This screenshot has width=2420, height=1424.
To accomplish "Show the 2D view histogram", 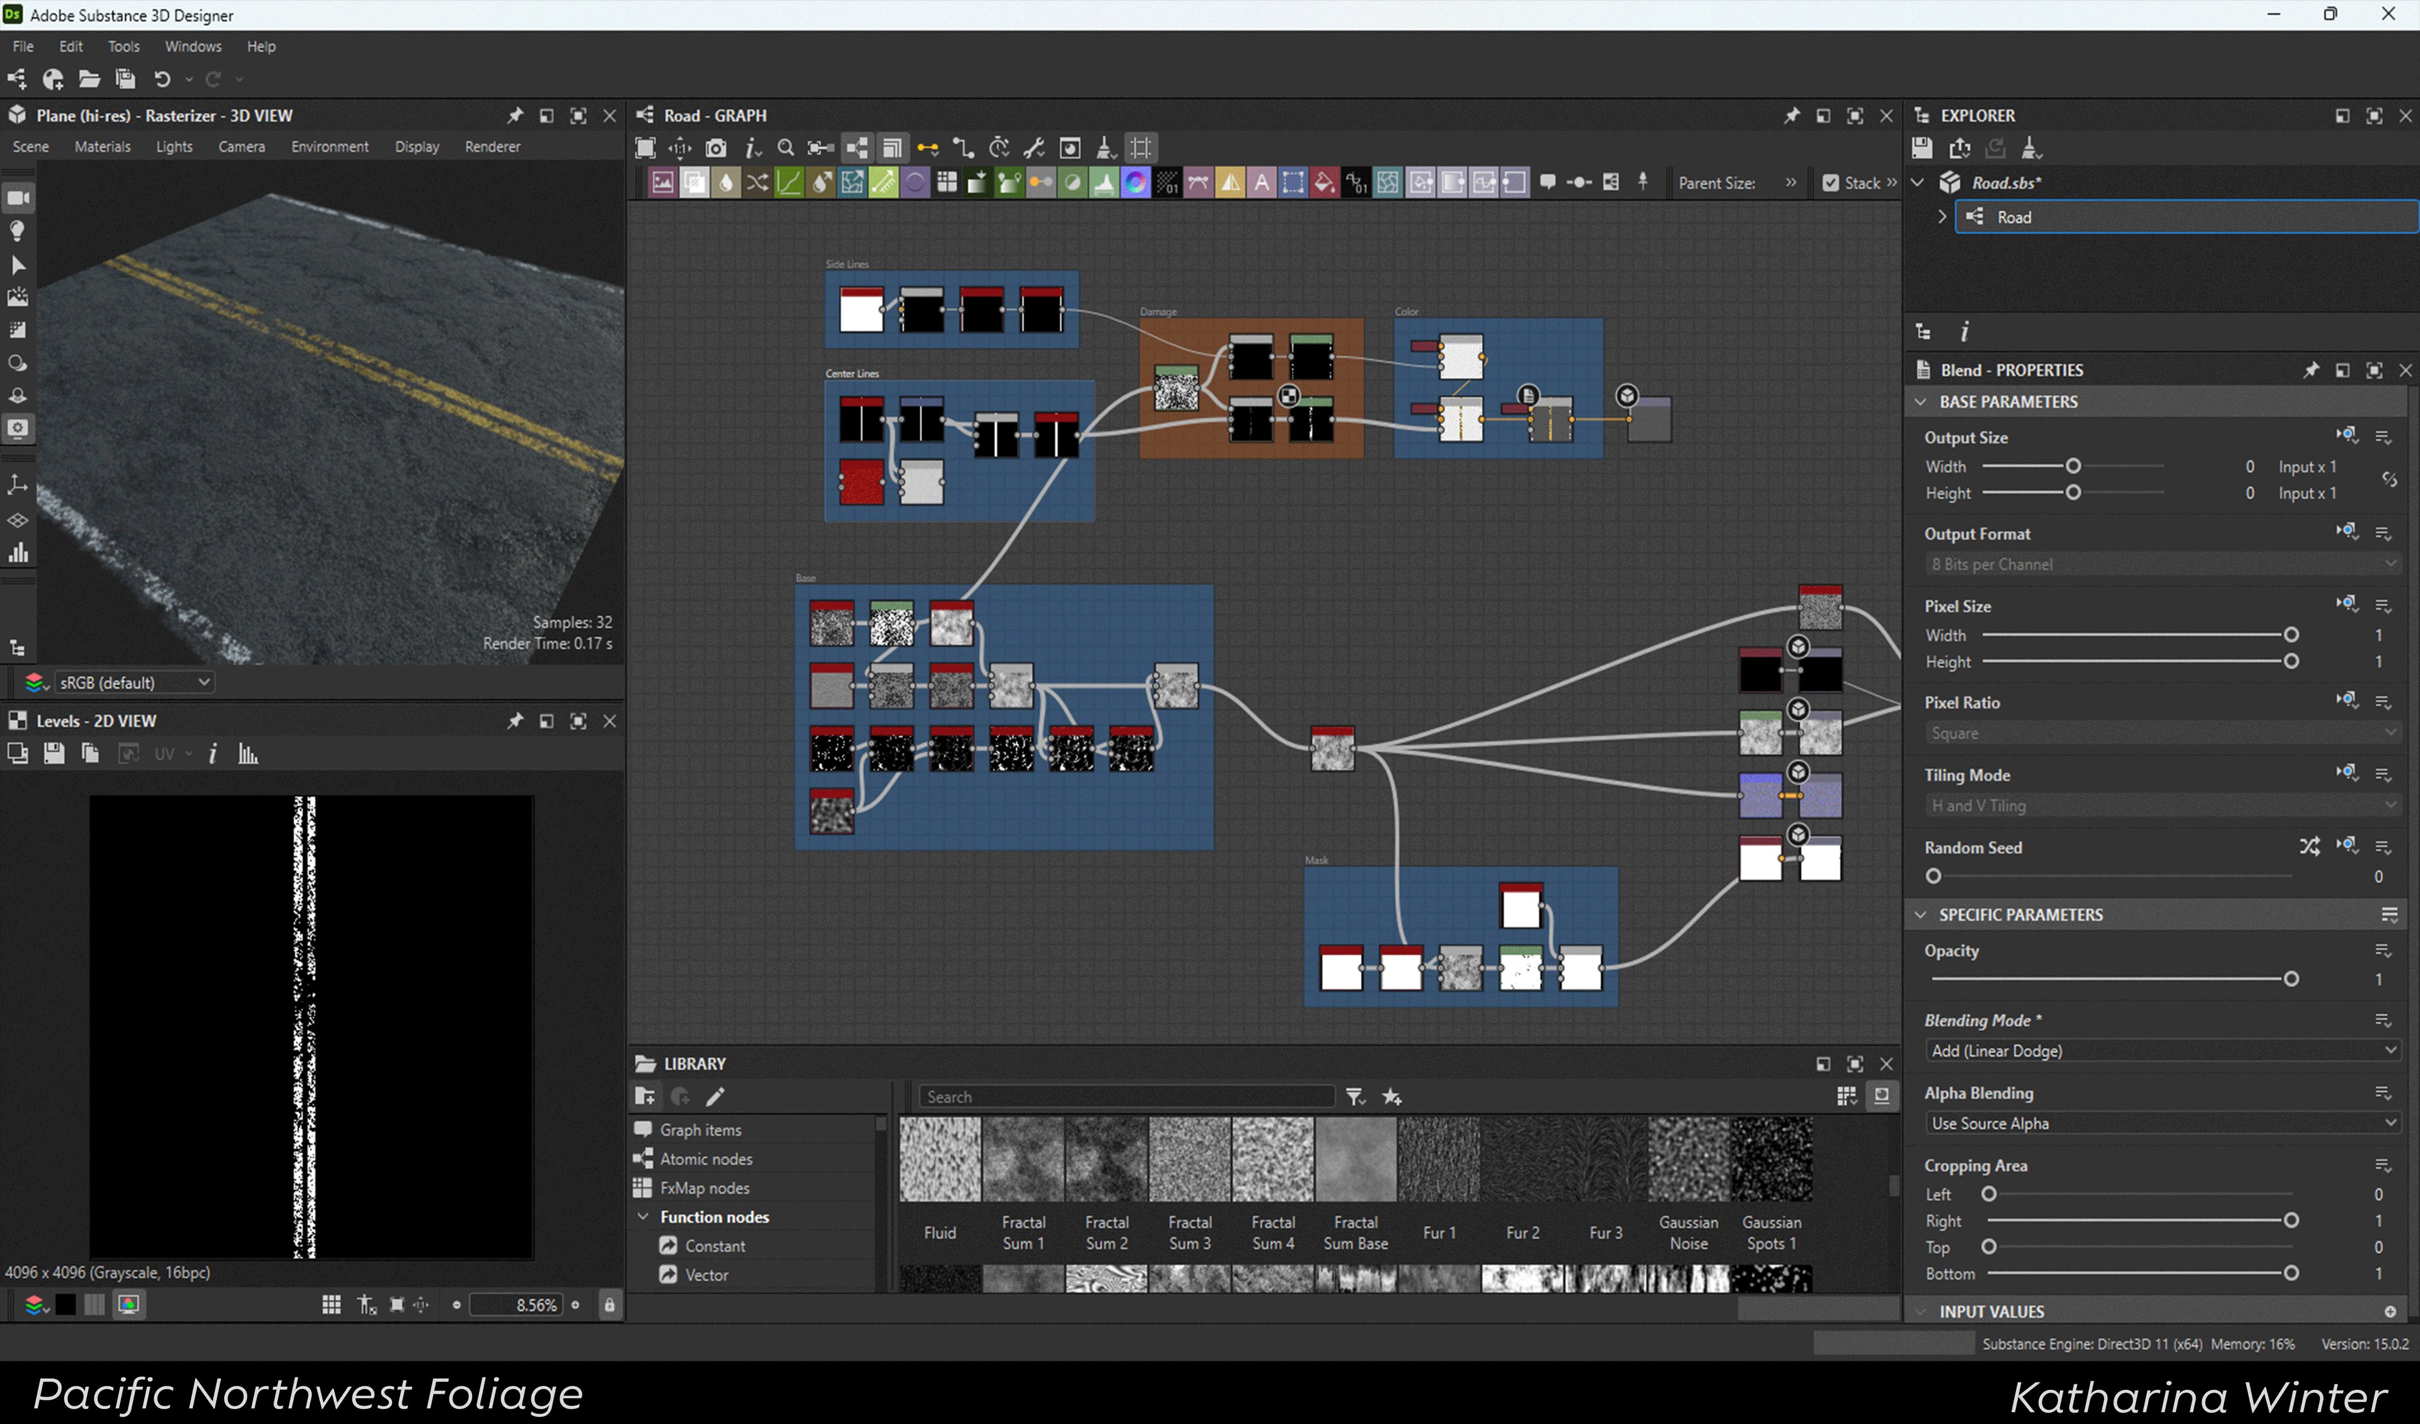I will coord(249,754).
